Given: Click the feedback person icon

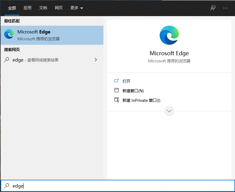Looking at the screenshot, I should (213, 8).
